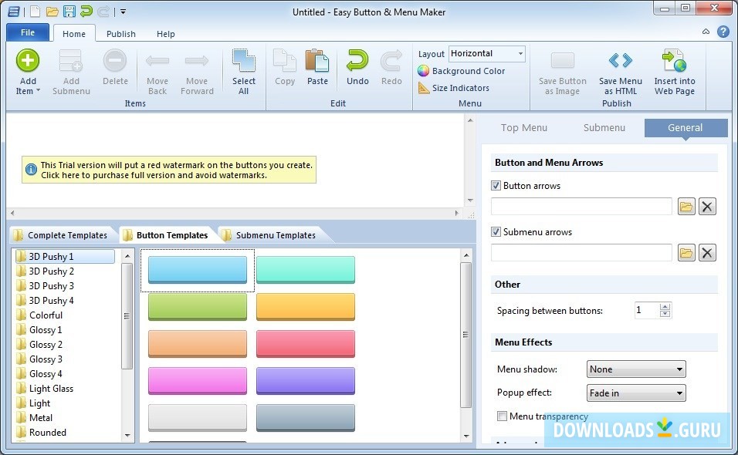
Task: Click the Paste clipboard icon
Action: (x=318, y=61)
